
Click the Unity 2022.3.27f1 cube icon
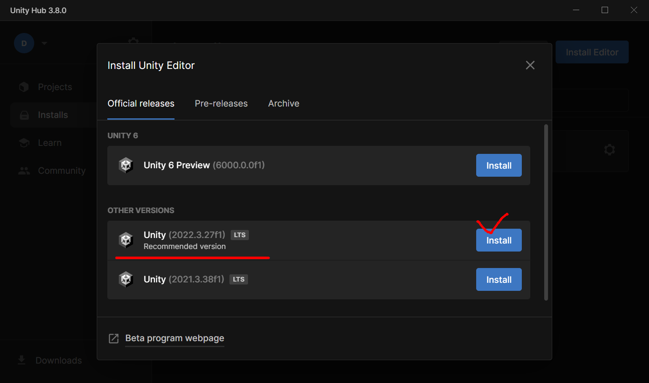point(126,240)
